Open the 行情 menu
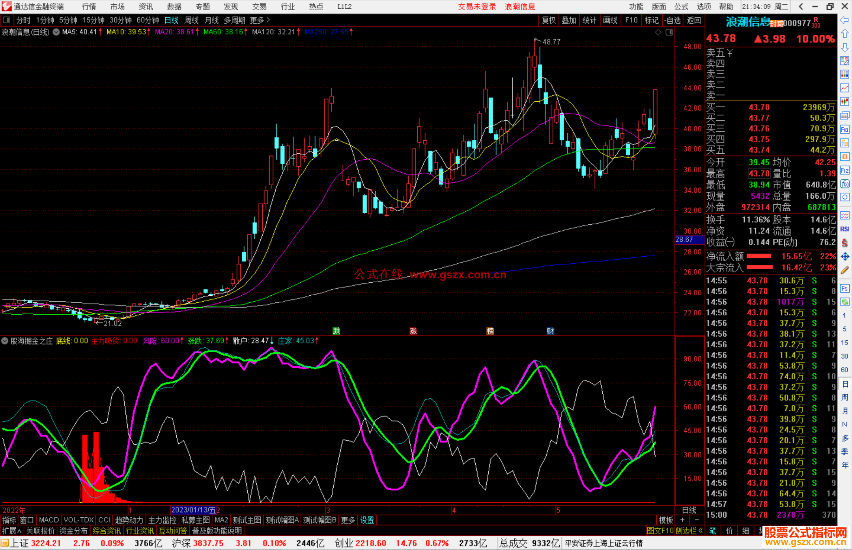 pyautogui.click(x=89, y=7)
